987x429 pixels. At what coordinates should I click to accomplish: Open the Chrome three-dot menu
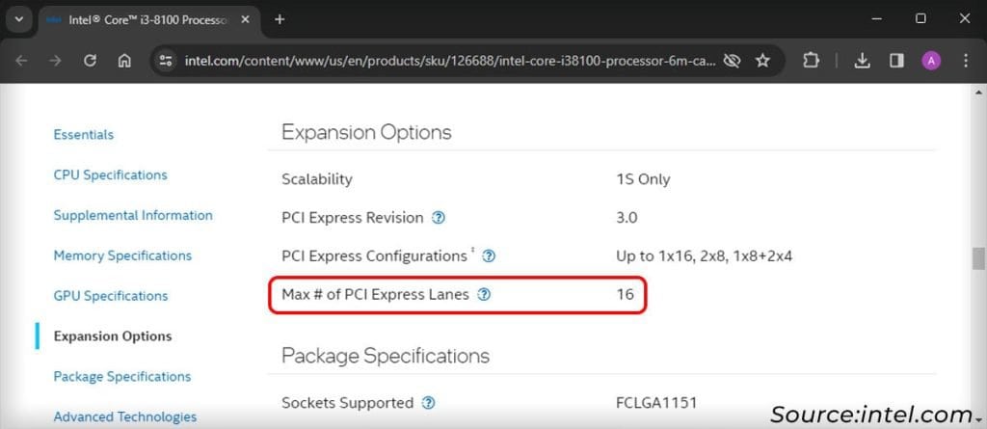click(965, 60)
